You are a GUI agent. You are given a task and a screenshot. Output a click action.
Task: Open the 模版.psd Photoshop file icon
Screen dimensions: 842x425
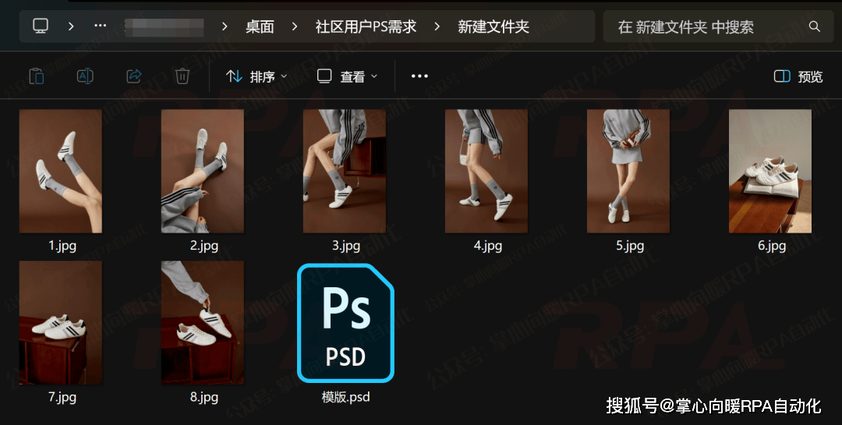point(345,323)
